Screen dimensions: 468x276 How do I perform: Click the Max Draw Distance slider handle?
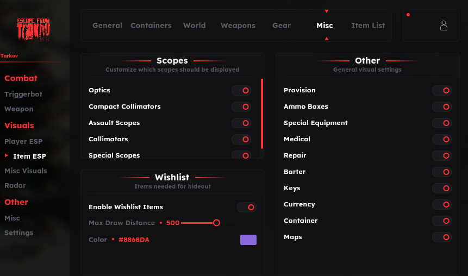[x=216, y=223]
